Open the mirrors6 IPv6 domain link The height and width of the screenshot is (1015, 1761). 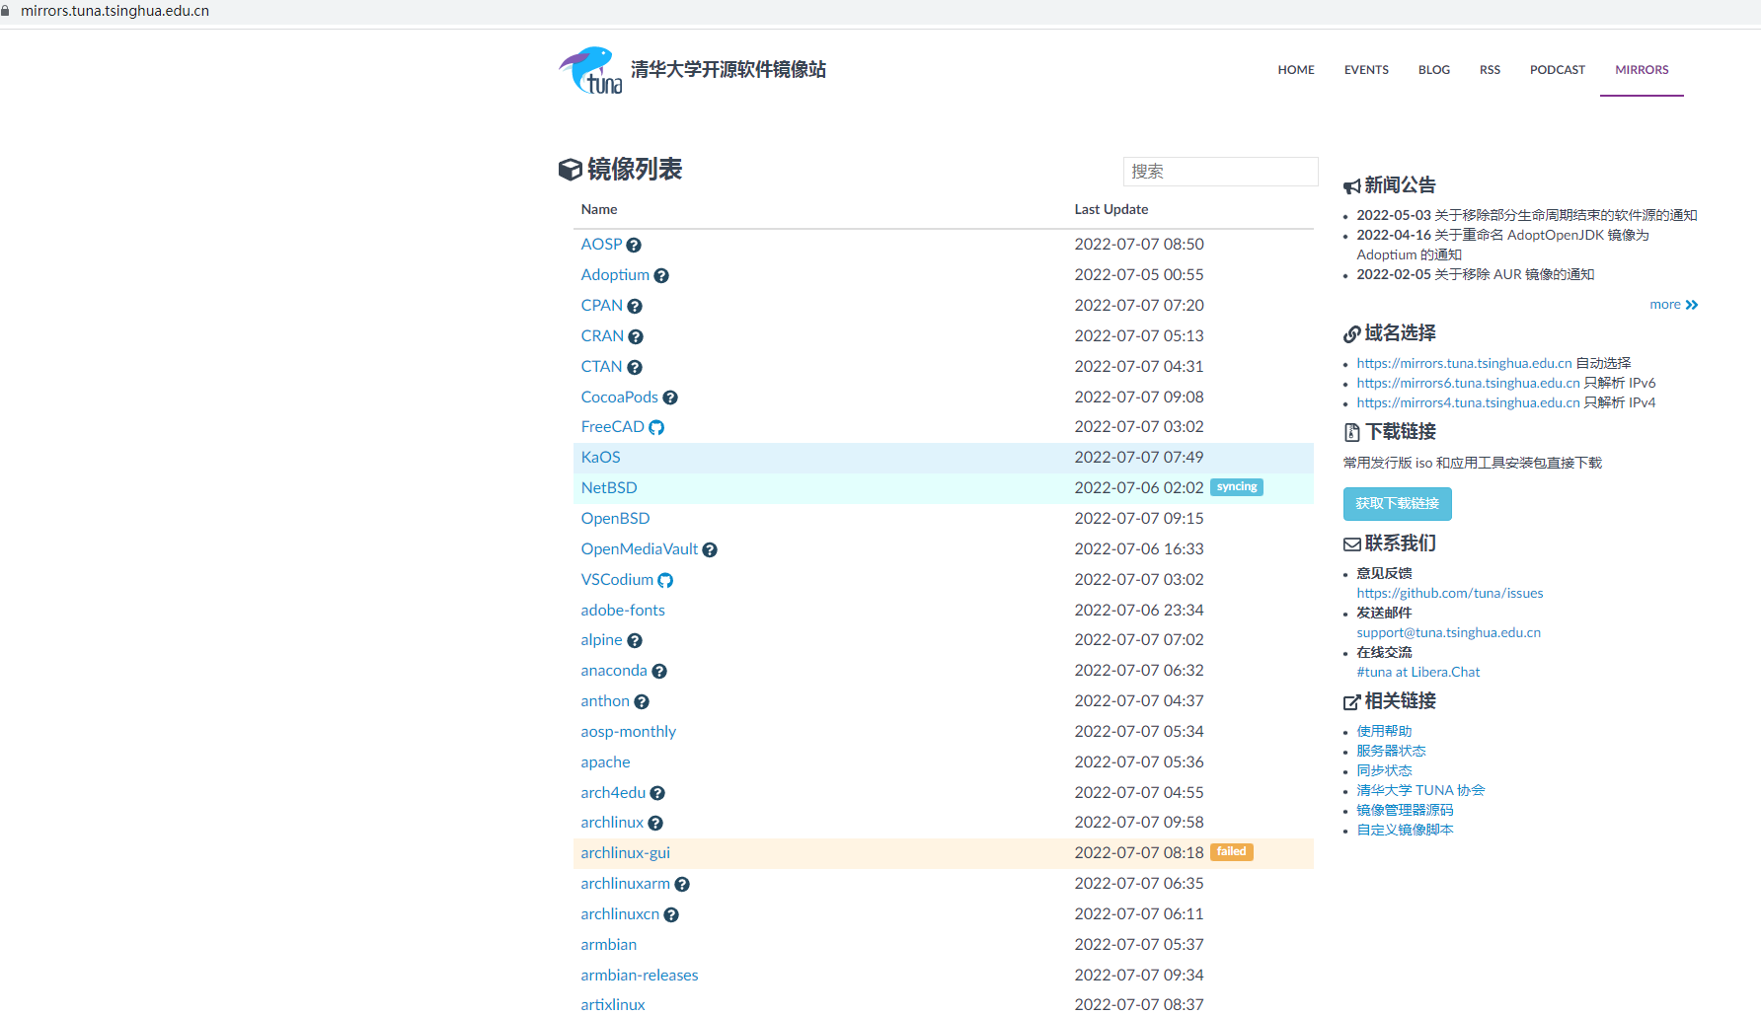tap(1468, 384)
